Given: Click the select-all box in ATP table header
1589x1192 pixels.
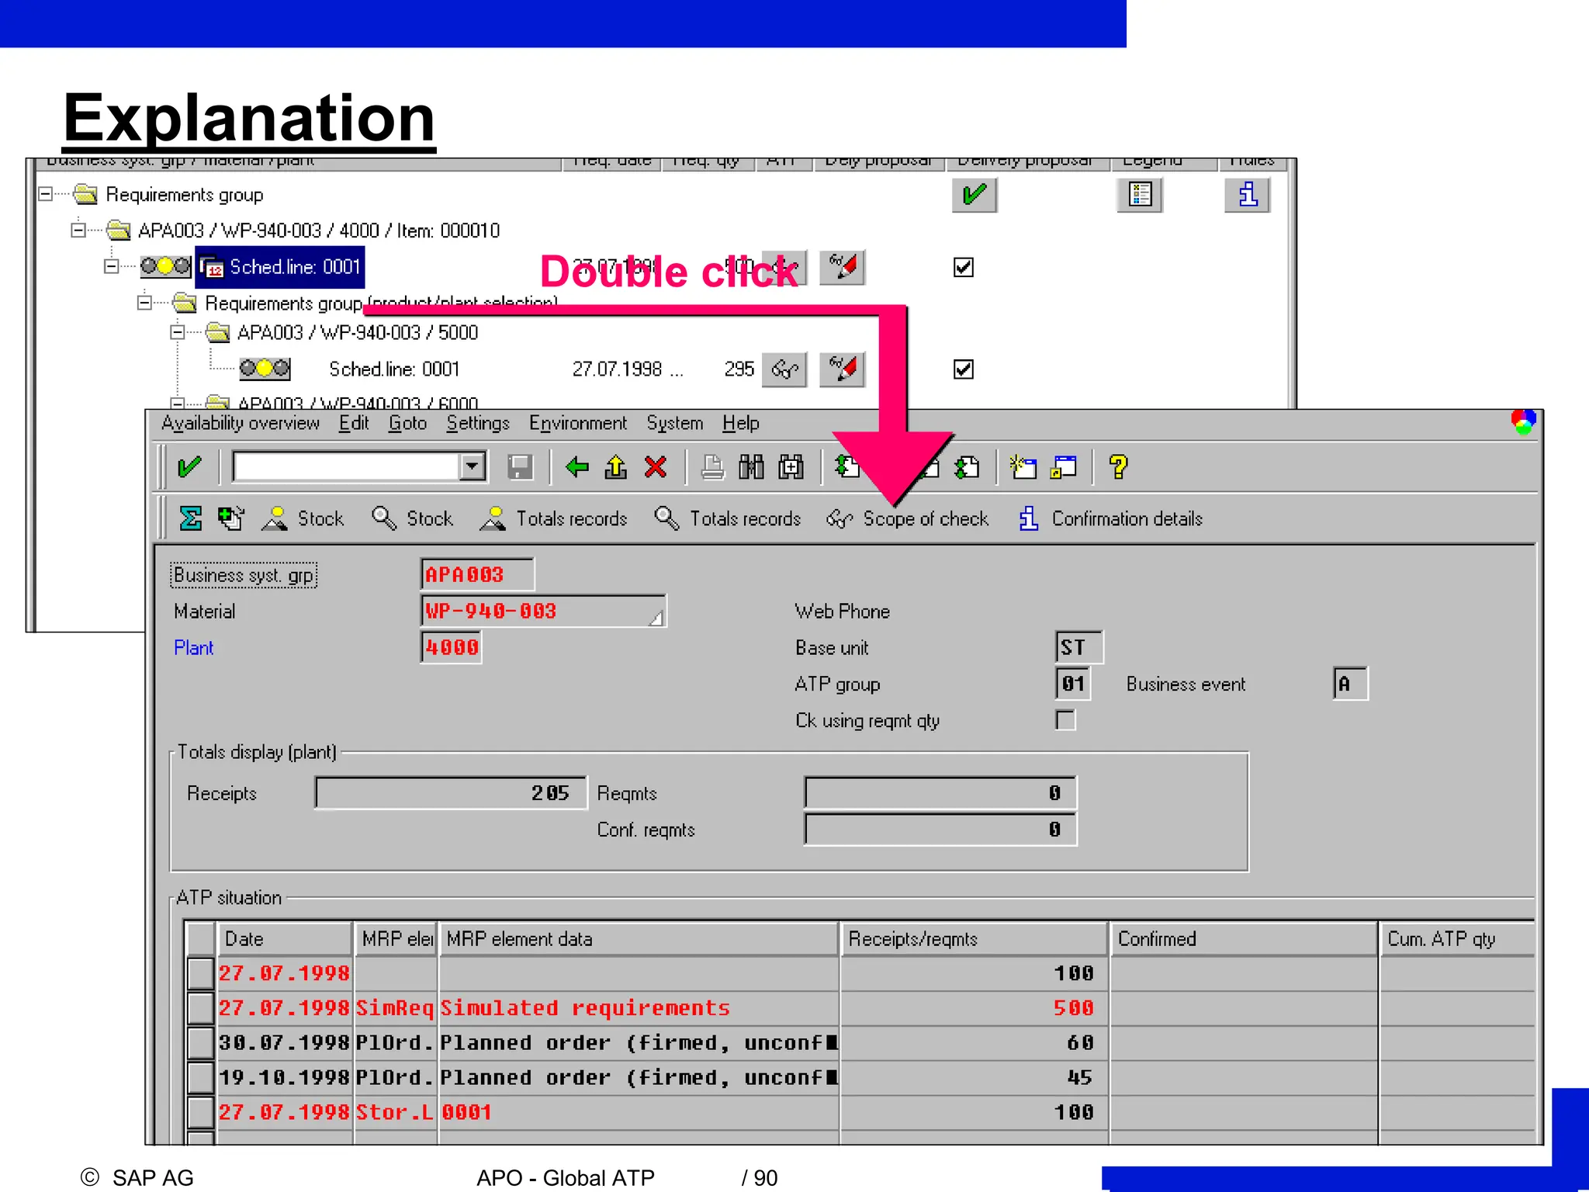Looking at the screenshot, I should [x=201, y=939].
